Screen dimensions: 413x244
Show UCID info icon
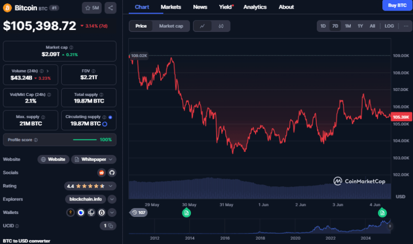(x=17, y=226)
